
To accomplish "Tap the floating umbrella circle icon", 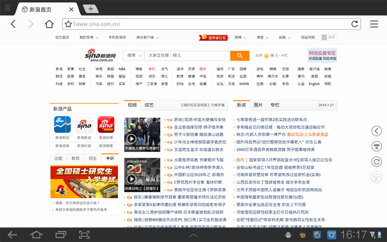I will tap(376, 177).
